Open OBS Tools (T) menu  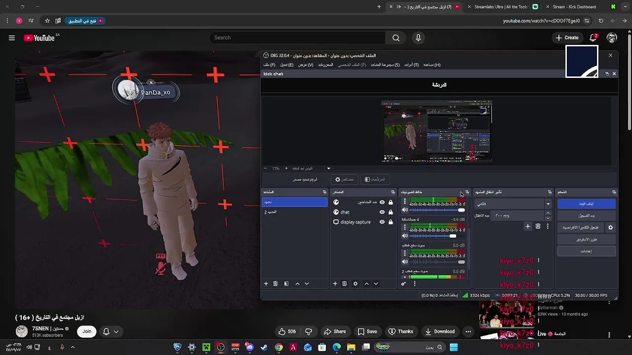coord(411,65)
